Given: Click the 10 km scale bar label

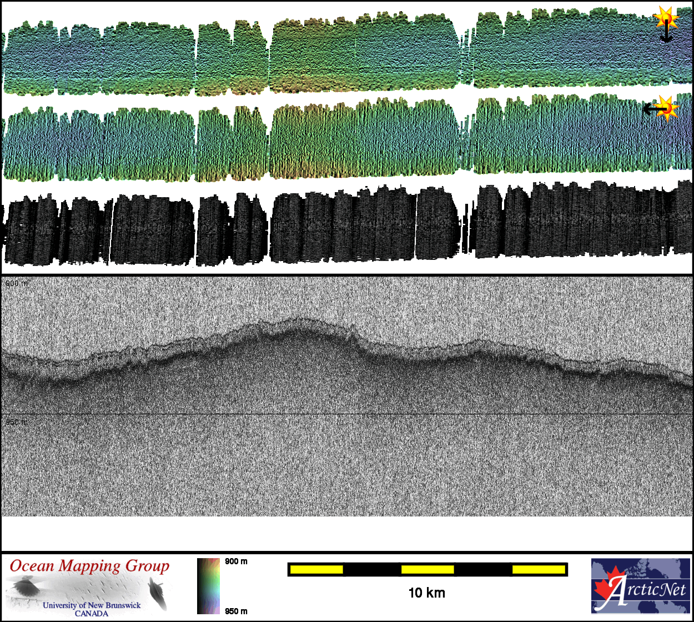Looking at the screenshot, I should click(426, 593).
